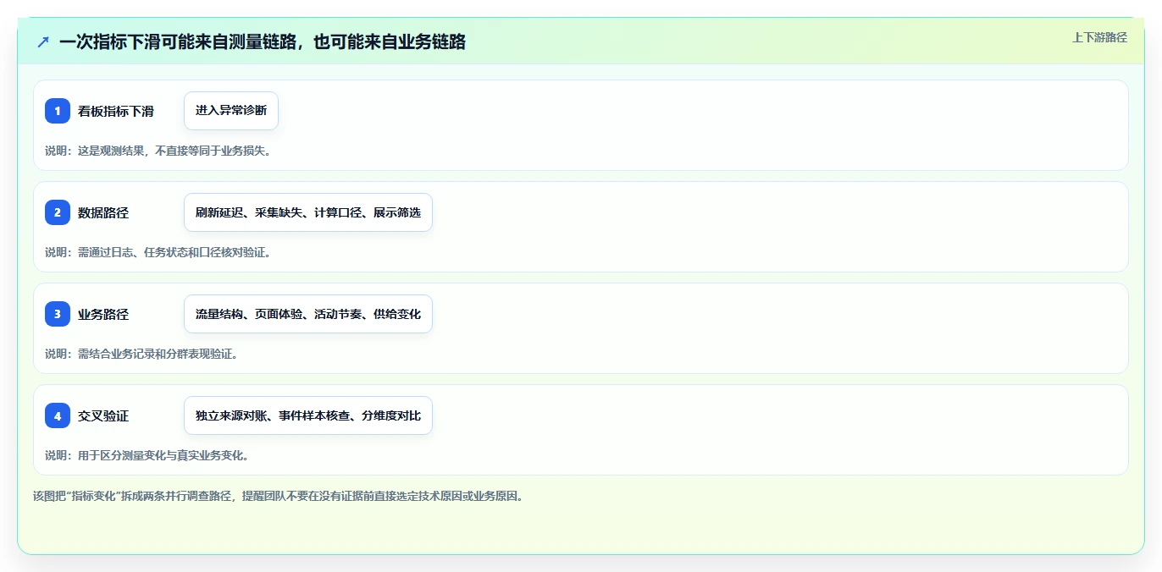The width and height of the screenshot is (1162, 572).
Task: Click the 业务路径 step title
Action: [x=103, y=314]
